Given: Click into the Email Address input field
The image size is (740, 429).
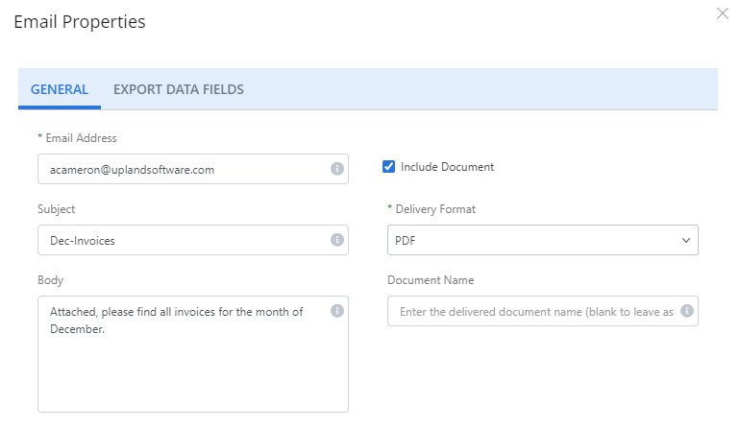Looking at the screenshot, I should [x=183, y=169].
